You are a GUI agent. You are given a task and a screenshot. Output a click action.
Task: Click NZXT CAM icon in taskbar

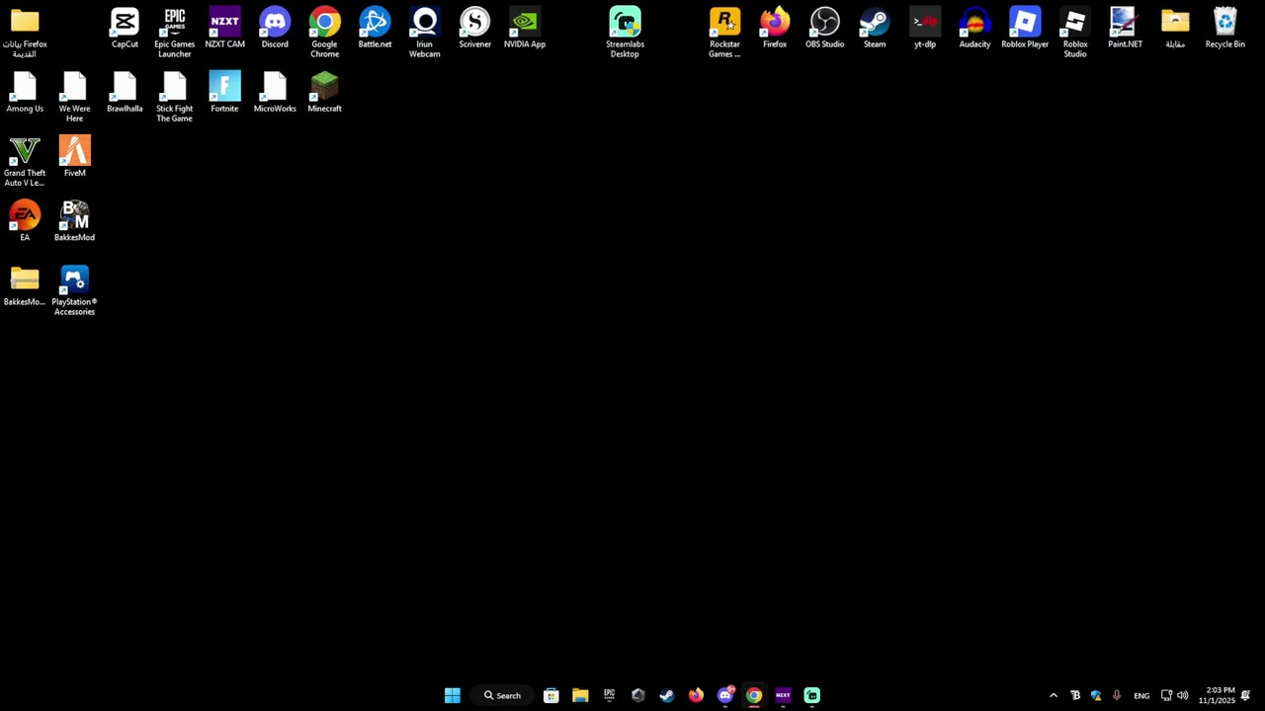(x=783, y=695)
